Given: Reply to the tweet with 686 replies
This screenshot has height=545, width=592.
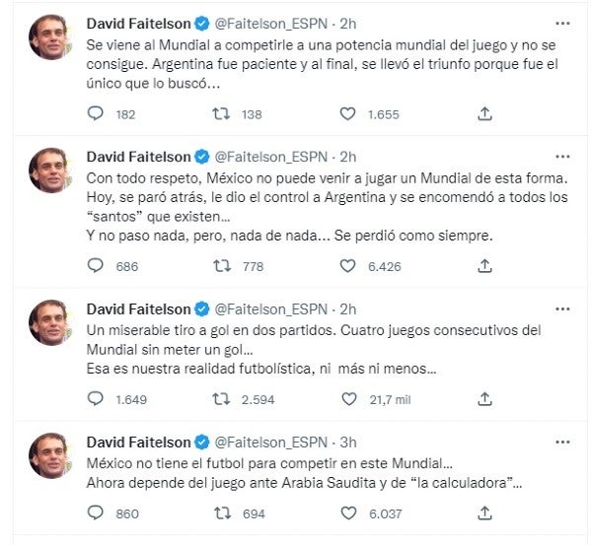Looking at the screenshot, I should point(96,265).
